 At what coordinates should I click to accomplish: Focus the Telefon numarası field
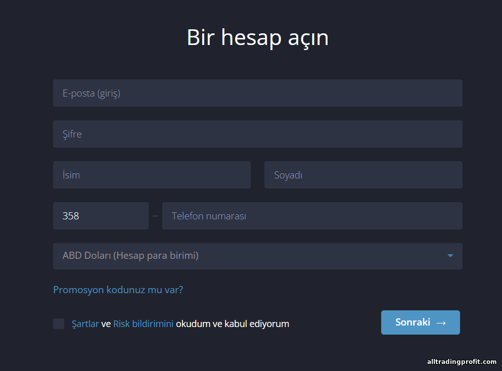click(312, 216)
